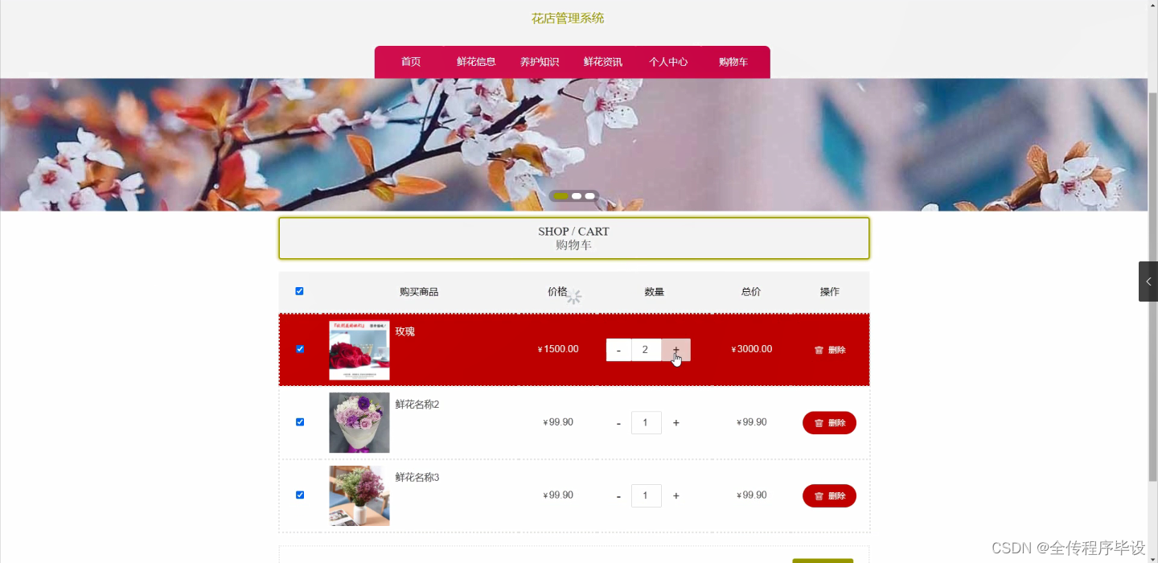Click trash icon on 鲜花名称2 delete button
The image size is (1158, 563).
coord(819,422)
